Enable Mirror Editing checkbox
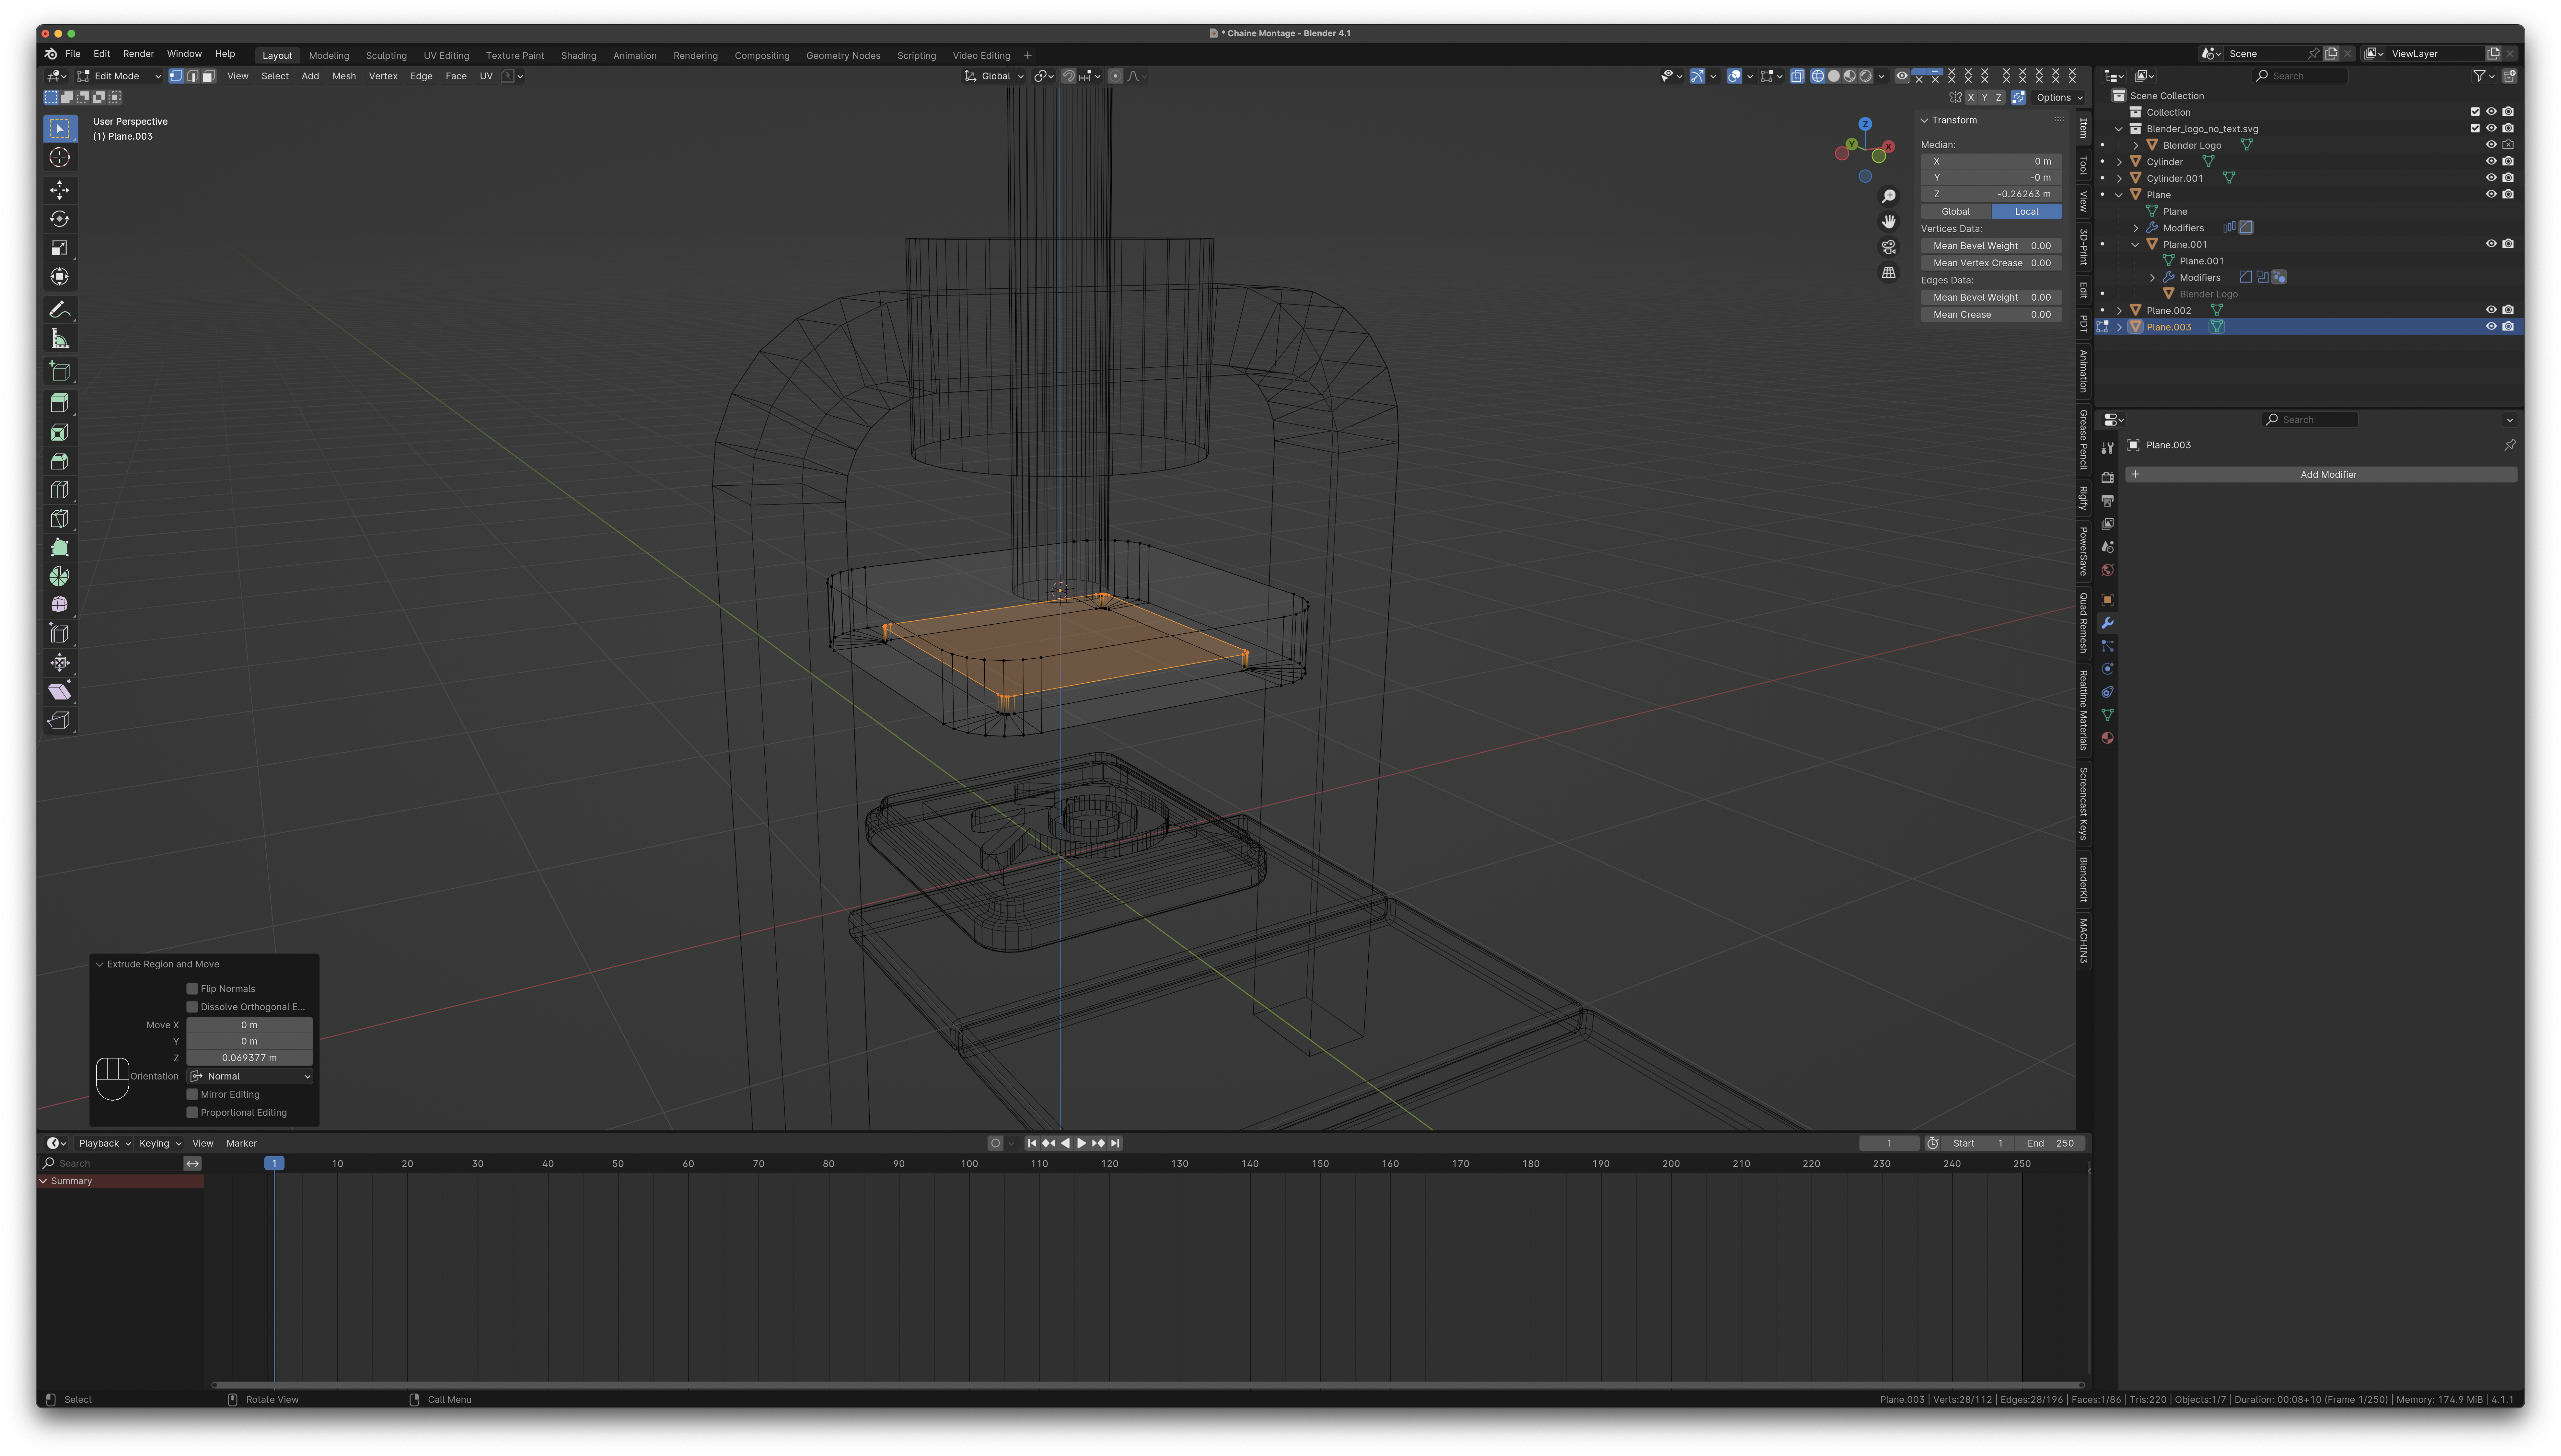Screen dimensions: 2561x1456 coord(192,1094)
